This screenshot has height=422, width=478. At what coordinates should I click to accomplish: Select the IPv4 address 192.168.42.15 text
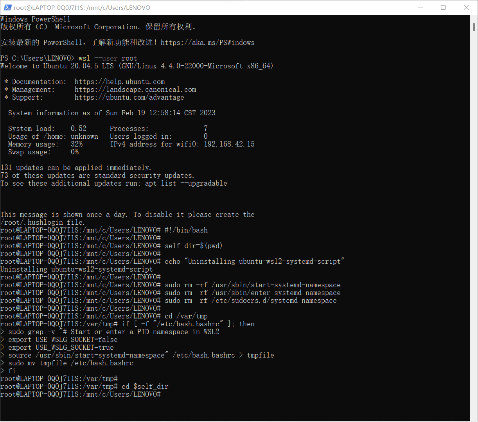coord(229,144)
